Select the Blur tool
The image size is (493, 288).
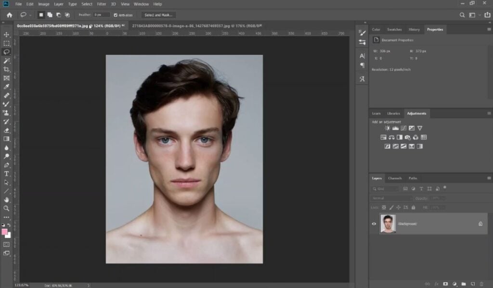(6, 148)
